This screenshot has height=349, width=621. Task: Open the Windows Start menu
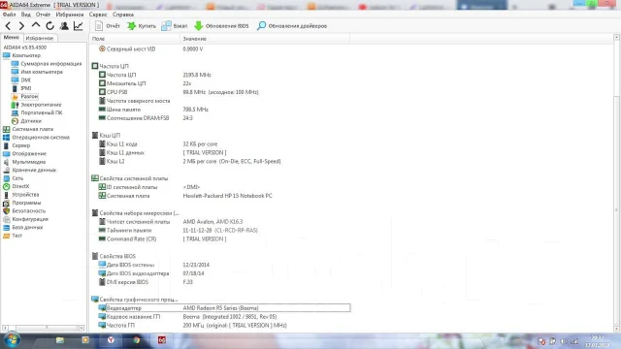click(11, 340)
